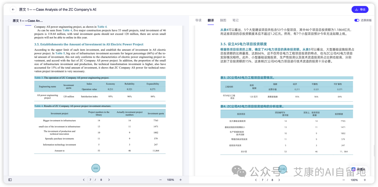This screenshot has height=187, width=378.
Task: Click the 11,864 total in the original table
Action: [156, 151]
